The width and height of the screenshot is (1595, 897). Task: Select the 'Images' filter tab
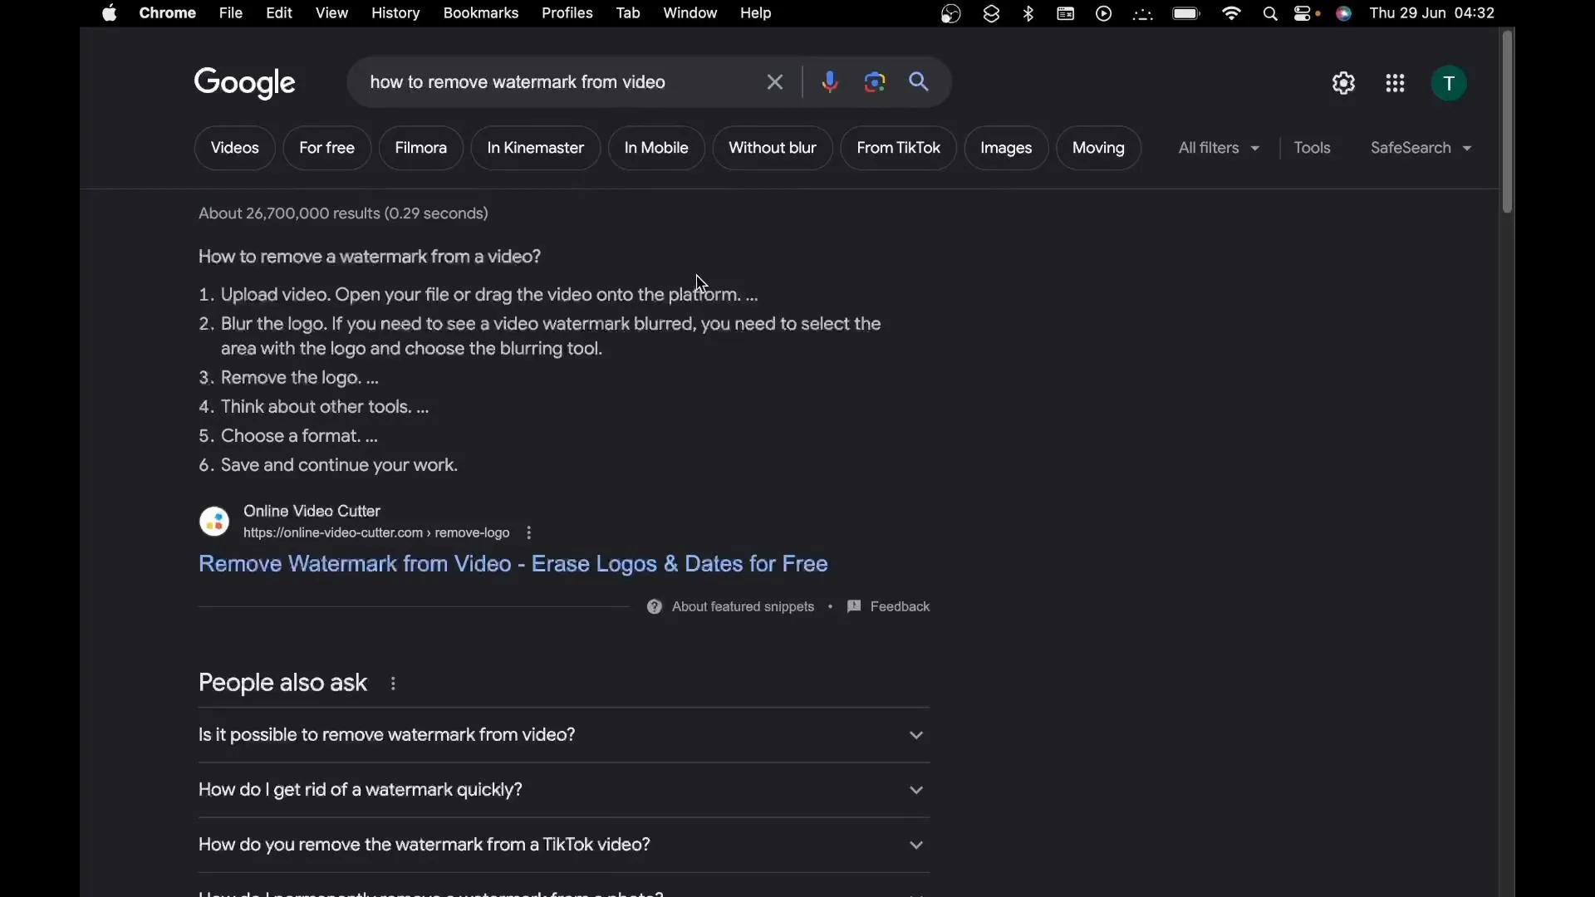pos(1006,147)
